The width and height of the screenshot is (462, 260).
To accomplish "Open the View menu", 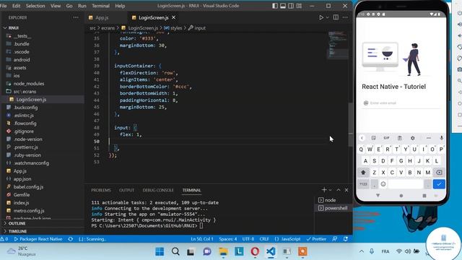I will point(56,6).
